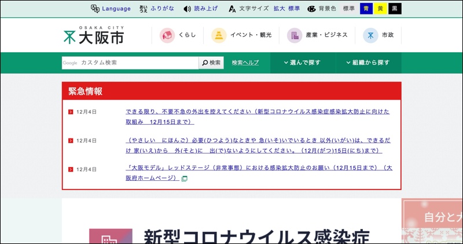Click the pink house くらし icon
The height and width of the screenshot is (244, 463).
167,35
